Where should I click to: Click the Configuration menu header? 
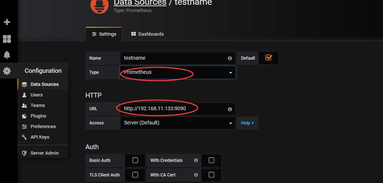43,71
